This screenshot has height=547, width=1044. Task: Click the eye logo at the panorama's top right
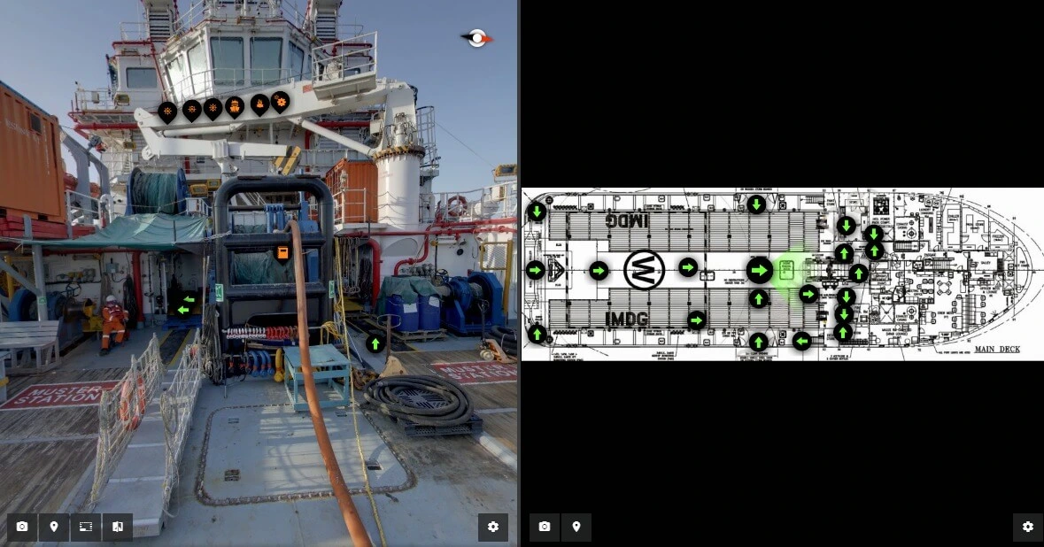pyautogui.click(x=476, y=37)
